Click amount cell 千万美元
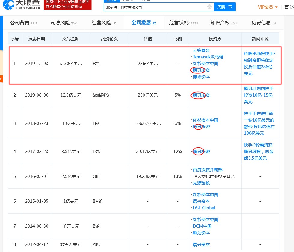Screen dimensions: 294x252 (71, 226)
